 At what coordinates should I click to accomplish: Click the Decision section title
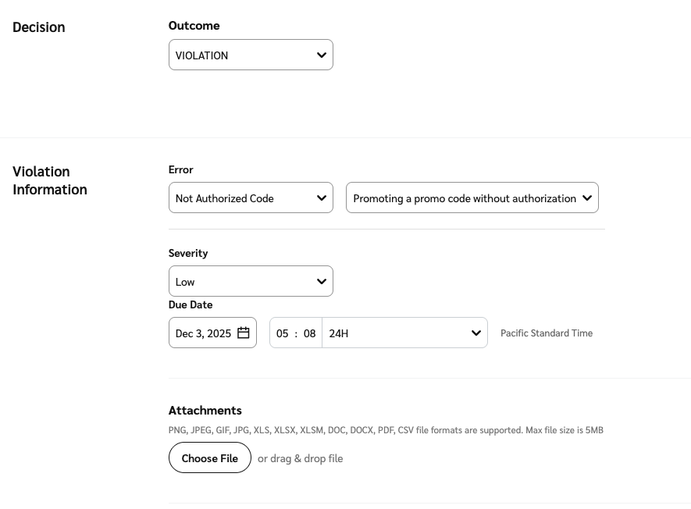(39, 27)
